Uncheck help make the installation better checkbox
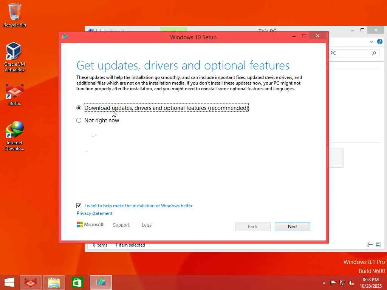The width and height of the screenshot is (387, 290). pos(79,205)
